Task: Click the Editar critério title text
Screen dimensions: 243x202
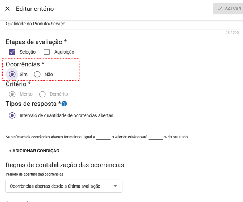Action: point(35,9)
